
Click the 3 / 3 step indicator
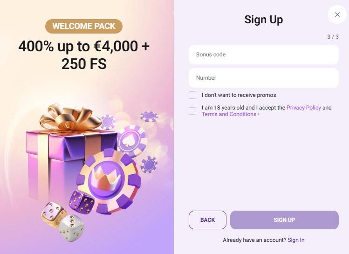coord(333,37)
